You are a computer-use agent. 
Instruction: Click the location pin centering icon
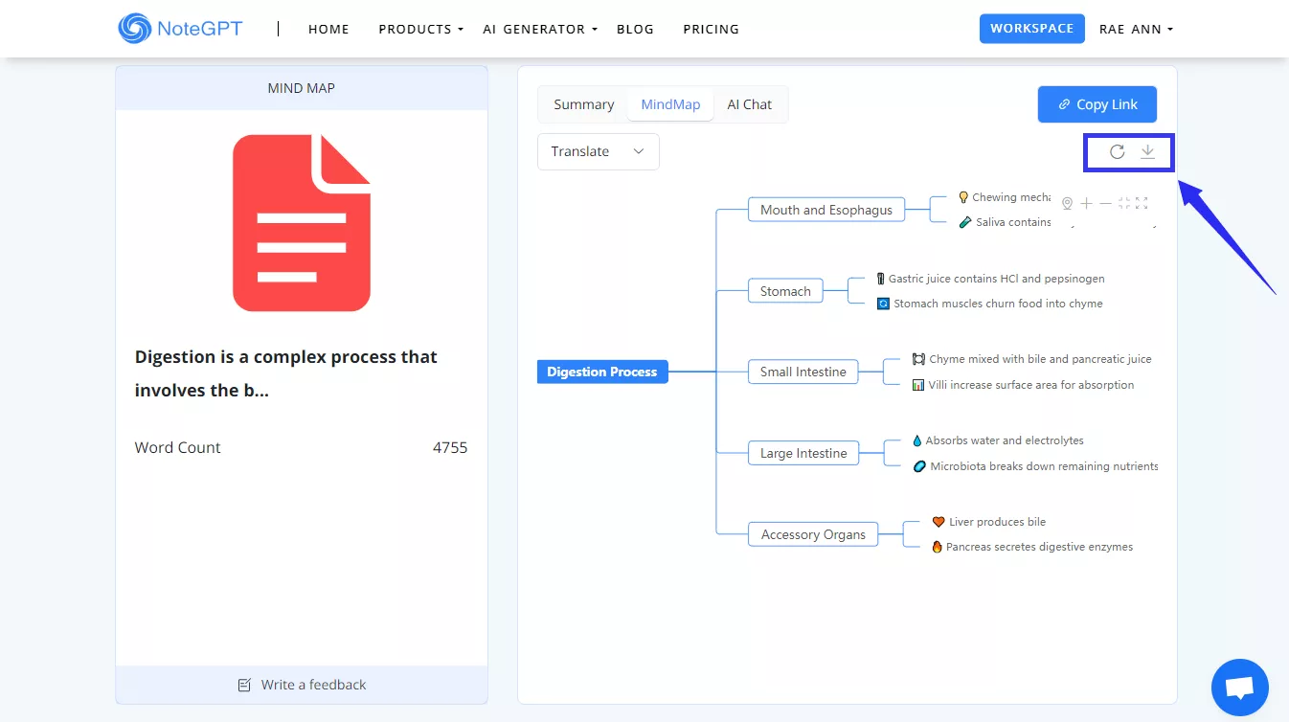(x=1068, y=203)
